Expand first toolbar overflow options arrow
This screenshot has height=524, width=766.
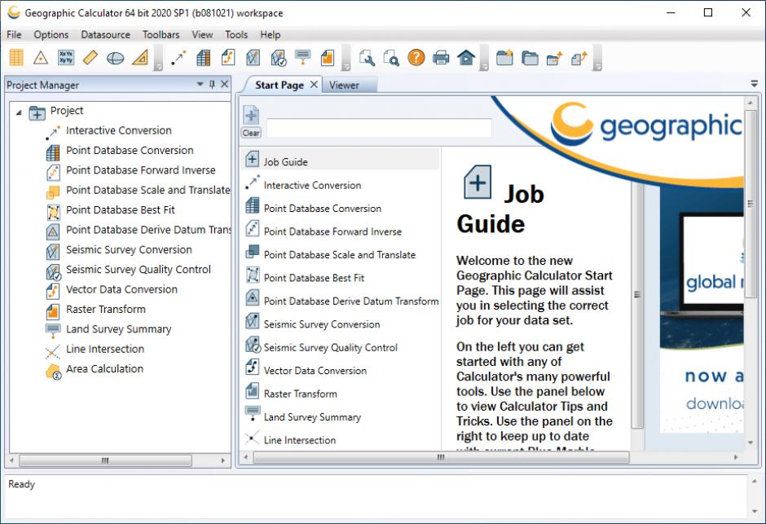point(158,59)
